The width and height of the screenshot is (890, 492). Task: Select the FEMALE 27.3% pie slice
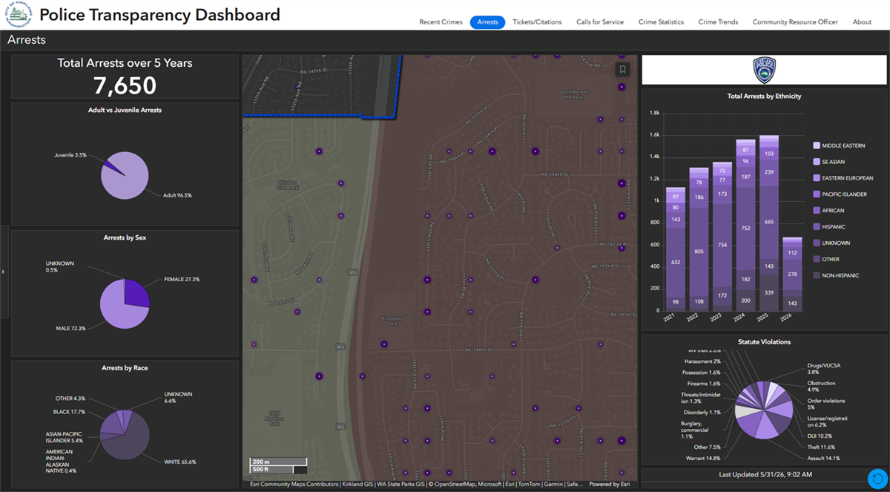[136, 292]
